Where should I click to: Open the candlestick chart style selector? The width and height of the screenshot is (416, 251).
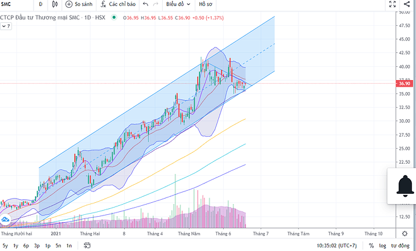55,4
